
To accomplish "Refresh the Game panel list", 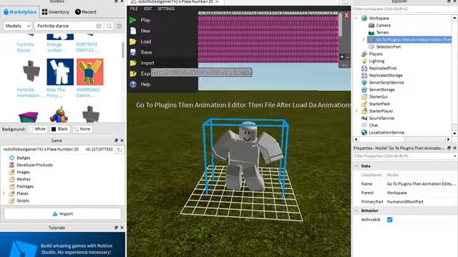I will pyautogui.click(x=120, y=150).
